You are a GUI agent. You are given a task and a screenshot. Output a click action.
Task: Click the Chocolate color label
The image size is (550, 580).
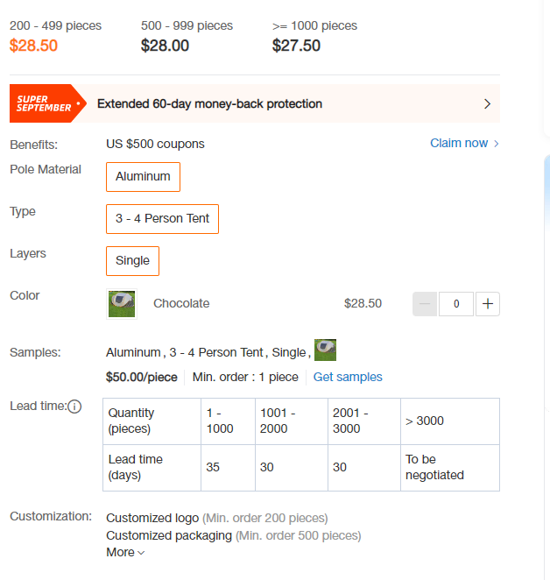(181, 304)
